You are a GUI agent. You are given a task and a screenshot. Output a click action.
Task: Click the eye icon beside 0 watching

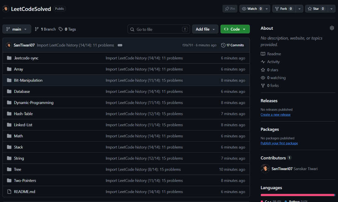coord(263,78)
